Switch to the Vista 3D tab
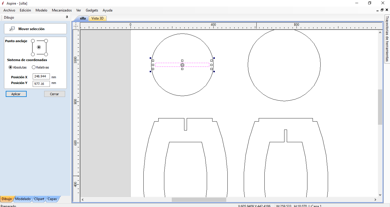This screenshot has width=390, height=207. [x=97, y=18]
